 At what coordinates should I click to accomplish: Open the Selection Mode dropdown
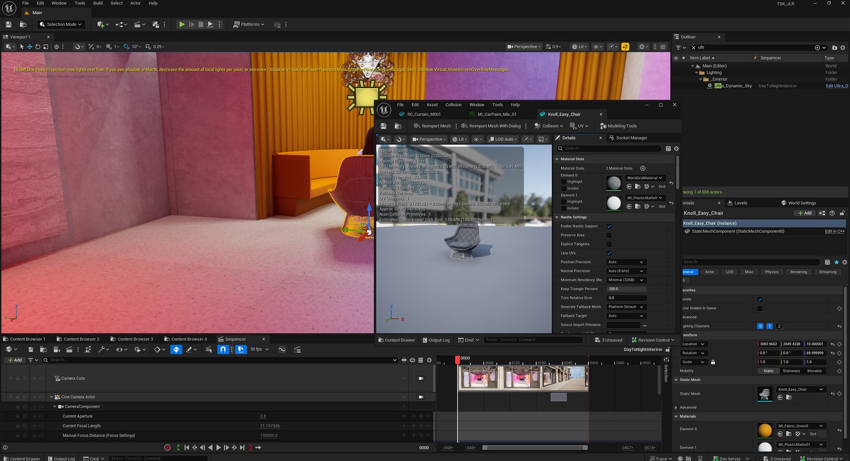61,24
